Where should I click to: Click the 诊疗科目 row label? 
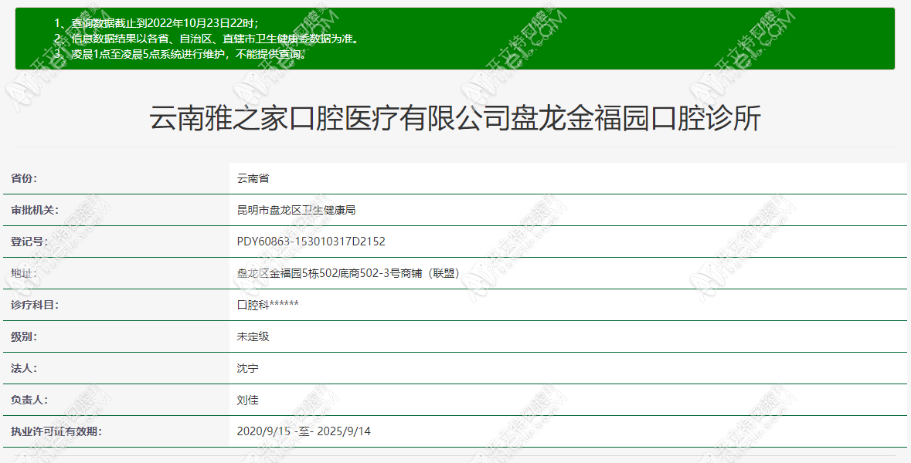(34, 305)
